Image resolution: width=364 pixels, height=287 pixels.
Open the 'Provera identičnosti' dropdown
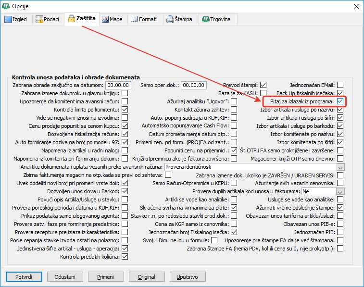click(340, 167)
